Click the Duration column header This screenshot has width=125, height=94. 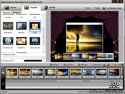[x=96, y=81]
